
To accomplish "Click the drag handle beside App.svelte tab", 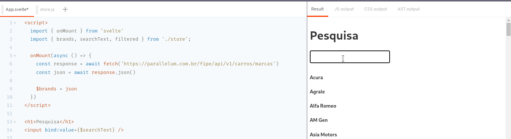I will tap(3, 9).
